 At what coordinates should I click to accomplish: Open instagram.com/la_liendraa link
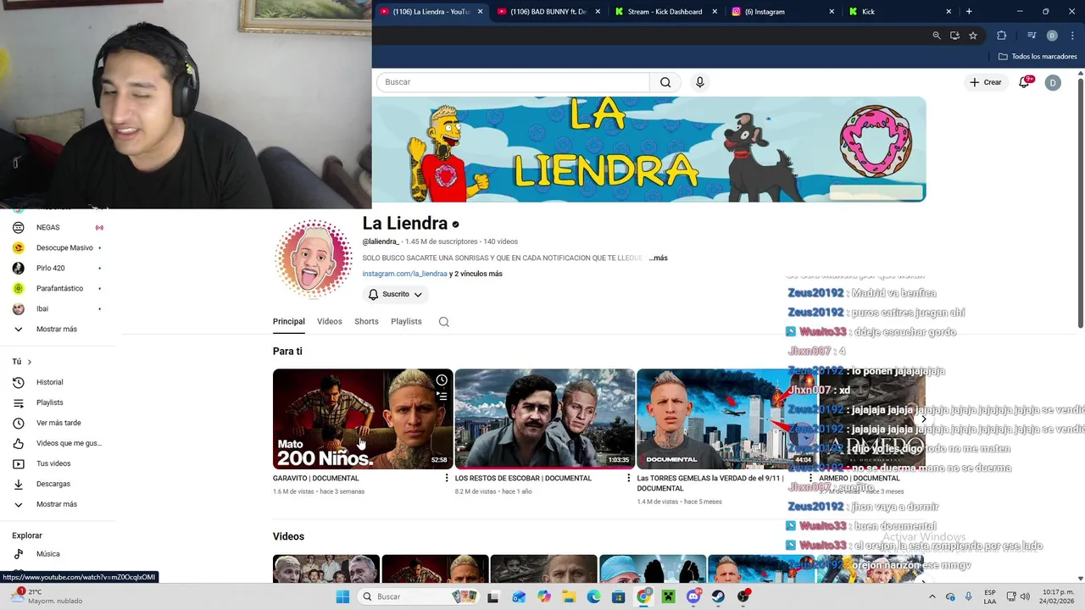pyautogui.click(x=404, y=274)
